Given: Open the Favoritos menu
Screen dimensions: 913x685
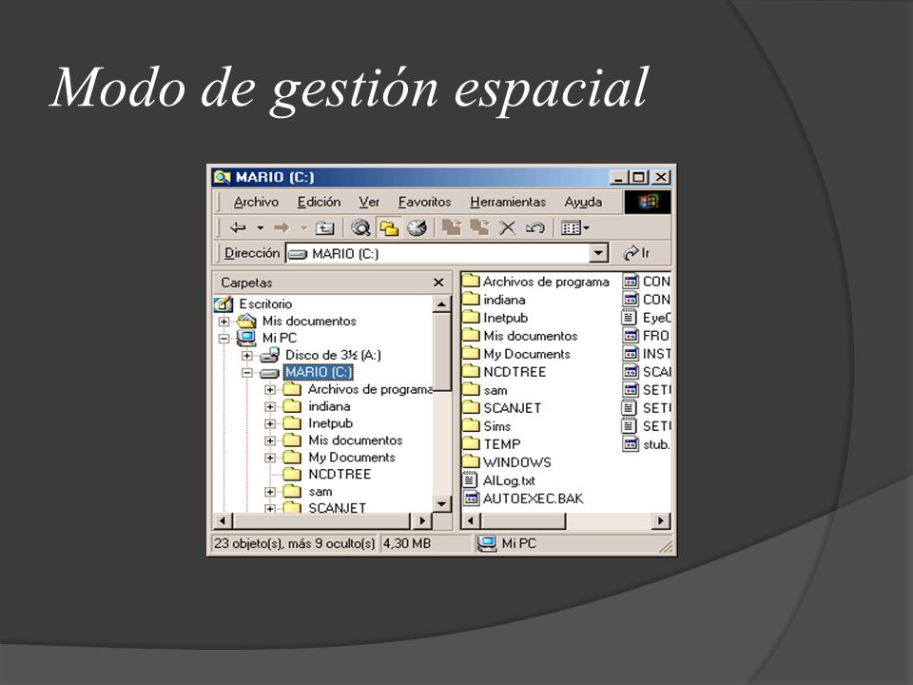Looking at the screenshot, I should [x=424, y=202].
